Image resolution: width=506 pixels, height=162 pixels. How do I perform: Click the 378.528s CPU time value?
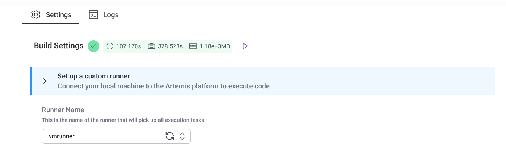click(x=170, y=46)
